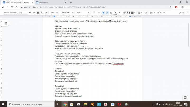This screenshot has height=107, width=190.
Task: Open Yandex app from taskbar
Action: click(x=106, y=104)
